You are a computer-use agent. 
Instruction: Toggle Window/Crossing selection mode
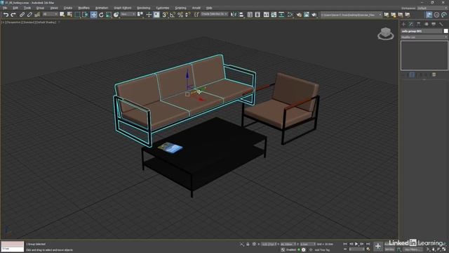pyautogui.click(x=85, y=15)
